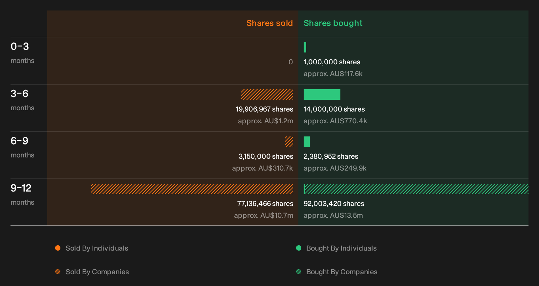Click the 6-9 months row label
Screen dimensions: 539x286
[22, 147]
